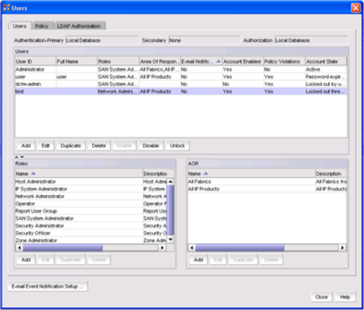Sort users table by Roles column

tap(118, 61)
